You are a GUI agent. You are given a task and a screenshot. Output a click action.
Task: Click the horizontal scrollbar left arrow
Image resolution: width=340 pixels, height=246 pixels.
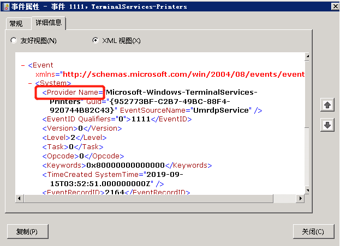(x=19, y=198)
